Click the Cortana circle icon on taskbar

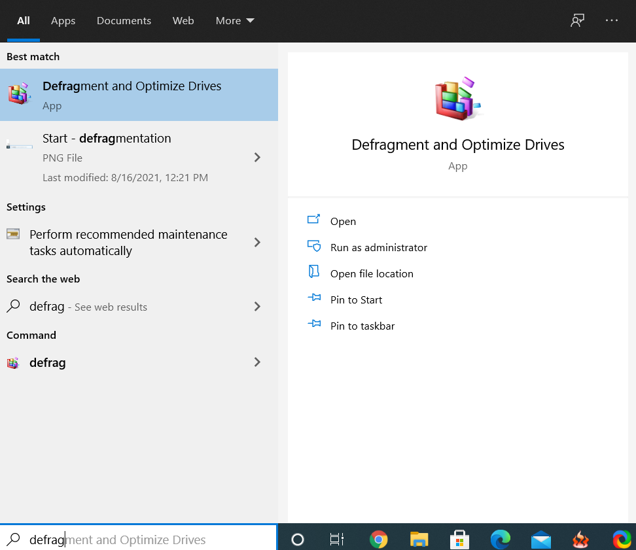pos(298,540)
